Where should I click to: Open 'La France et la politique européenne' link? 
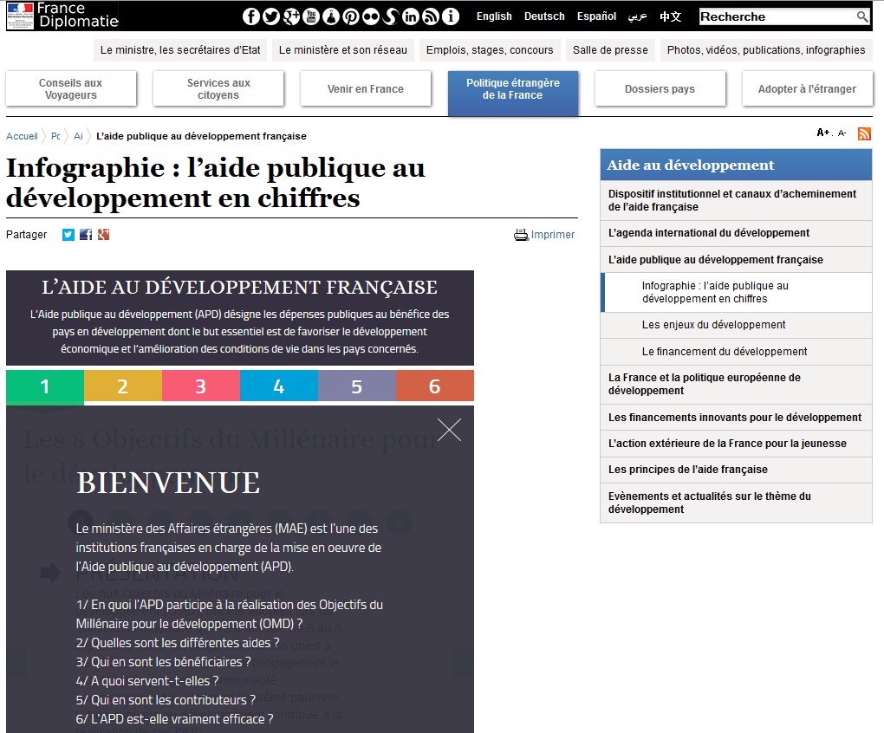[x=737, y=384]
